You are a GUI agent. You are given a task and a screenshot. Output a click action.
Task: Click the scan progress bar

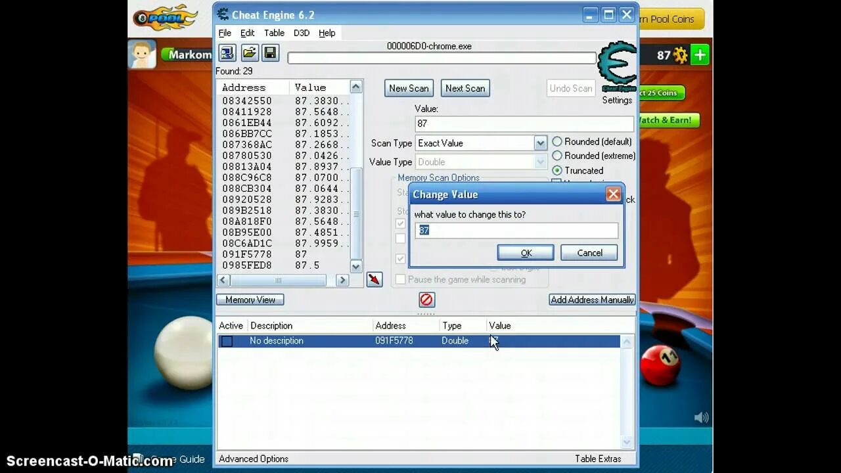click(x=442, y=58)
